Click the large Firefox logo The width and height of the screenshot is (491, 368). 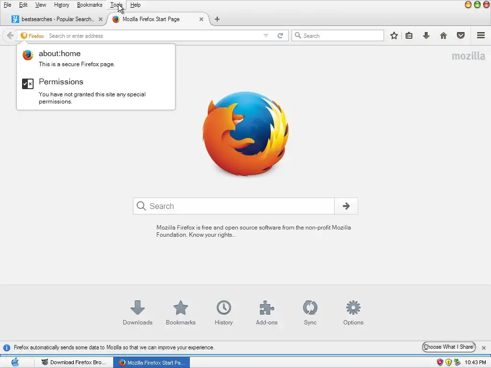[x=245, y=134]
